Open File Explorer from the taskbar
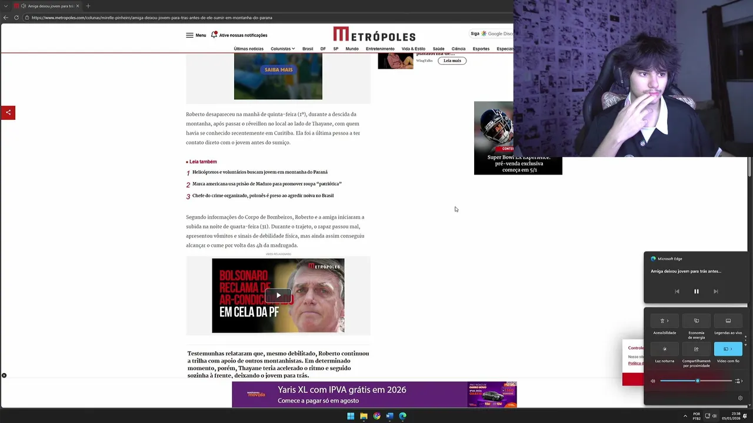 [x=364, y=416]
